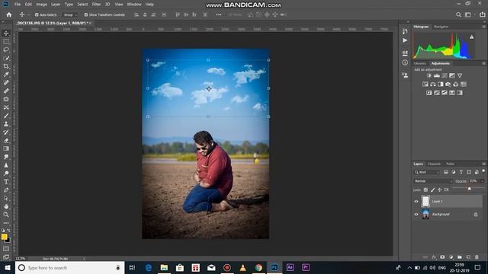488x274 pixels.
Task: Hide the Background layer eye icon
Action: point(416,215)
